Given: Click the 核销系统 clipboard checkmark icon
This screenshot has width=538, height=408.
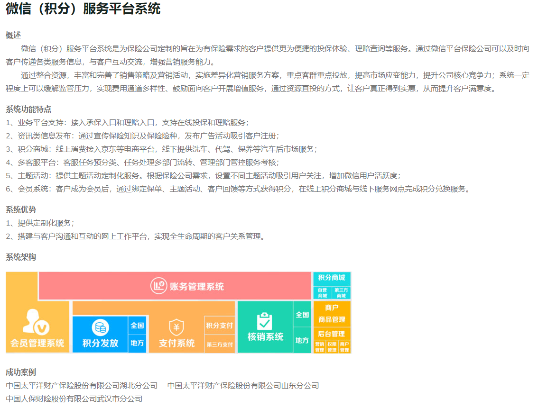Looking at the screenshot, I should pos(265,321).
